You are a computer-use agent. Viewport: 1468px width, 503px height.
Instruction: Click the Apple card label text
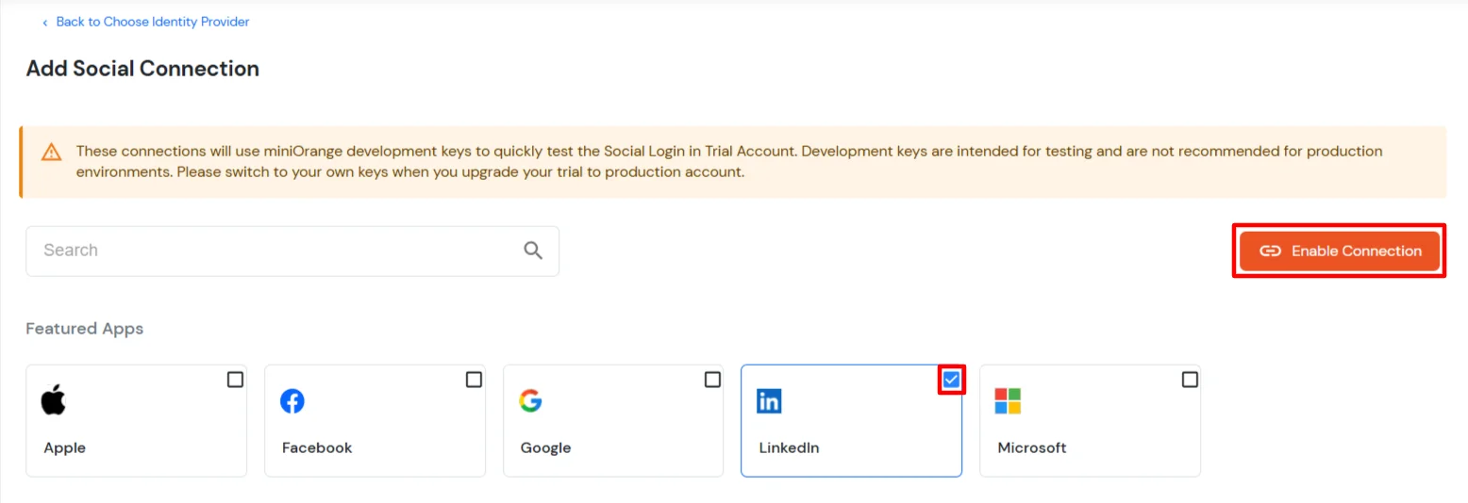(x=65, y=448)
